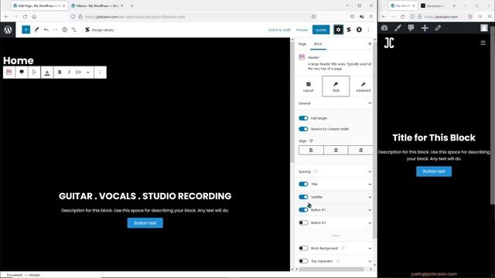Open the block inserter plus button
The width and height of the screenshot is (495, 278).
(26, 29)
